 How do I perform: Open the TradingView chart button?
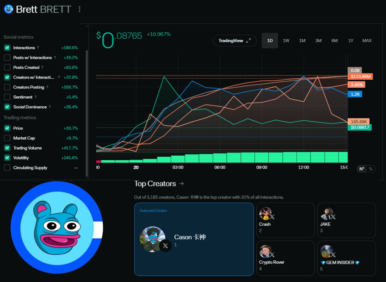tap(235, 41)
